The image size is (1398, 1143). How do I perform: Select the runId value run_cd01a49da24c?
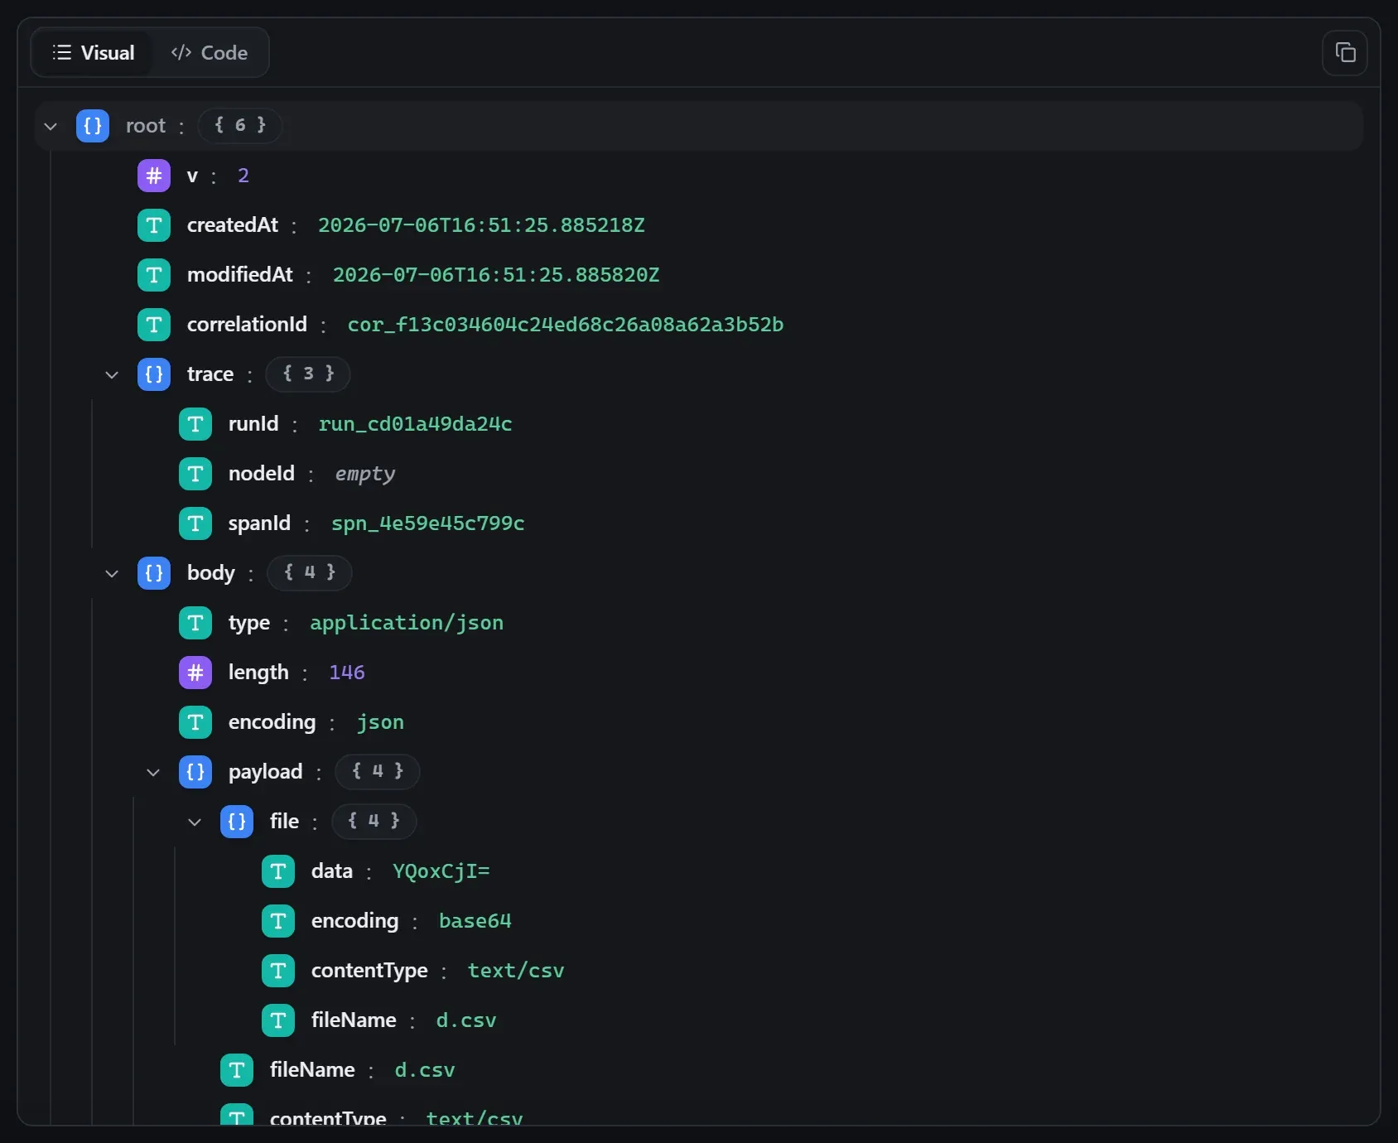[x=416, y=424]
